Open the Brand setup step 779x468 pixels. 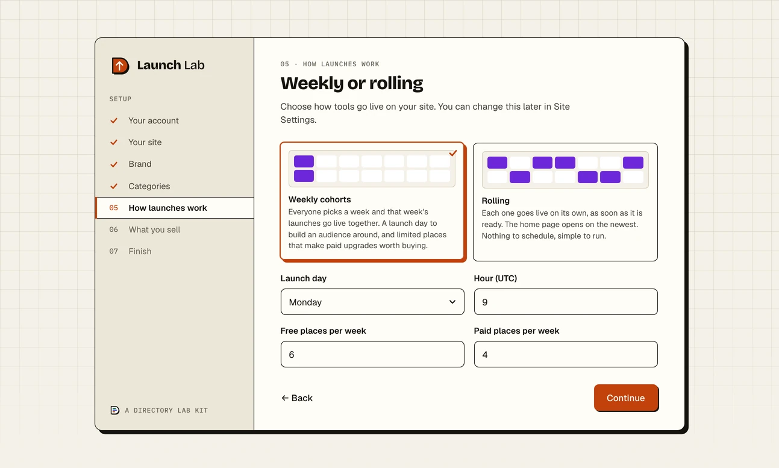click(x=174, y=164)
